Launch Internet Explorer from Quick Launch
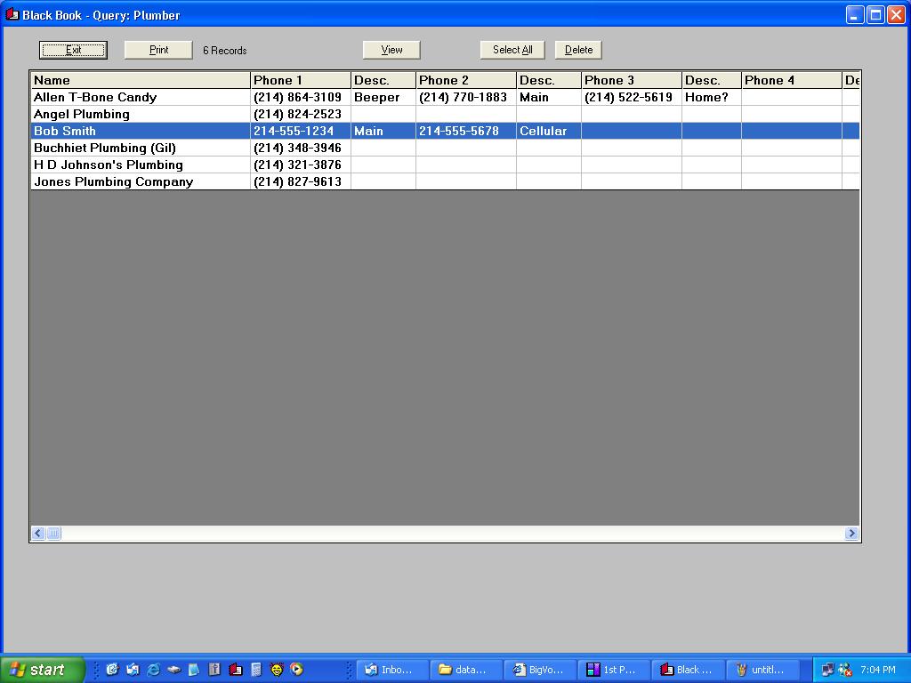This screenshot has height=683, width=911. (x=153, y=670)
